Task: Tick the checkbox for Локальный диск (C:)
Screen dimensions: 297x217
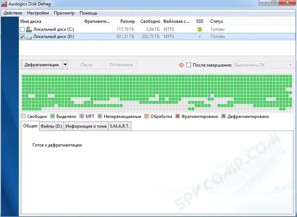Action: [x=22, y=29]
